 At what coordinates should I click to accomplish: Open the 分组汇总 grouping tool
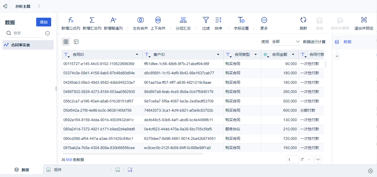point(183,20)
